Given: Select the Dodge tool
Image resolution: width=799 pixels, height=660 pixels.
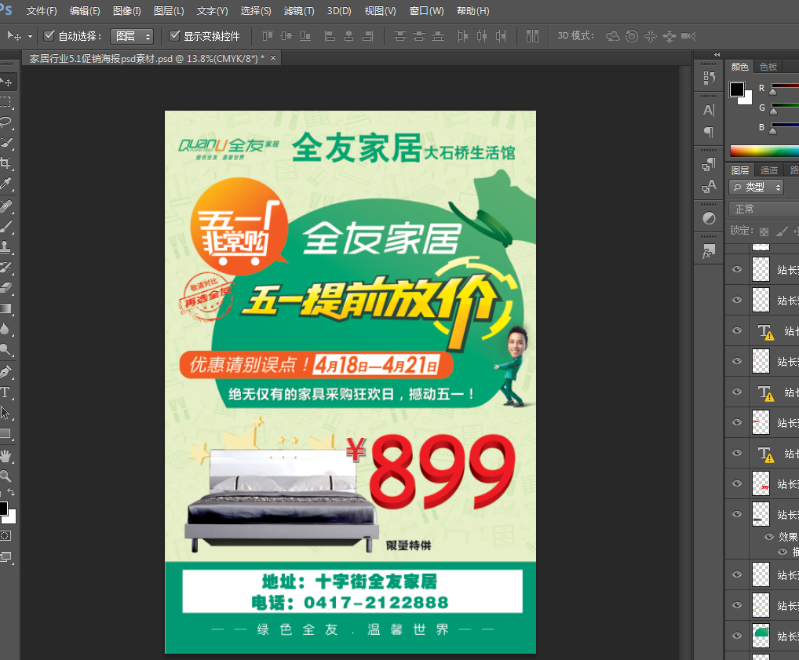Looking at the screenshot, I should click(x=5, y=349).
